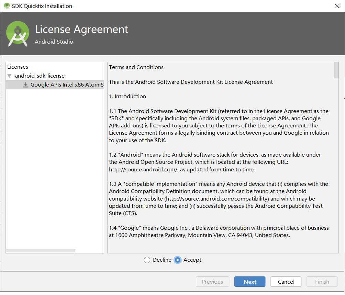Click download icon beside Google APIs Intel x86
The image size is (345, 295).
pos(26,85)
